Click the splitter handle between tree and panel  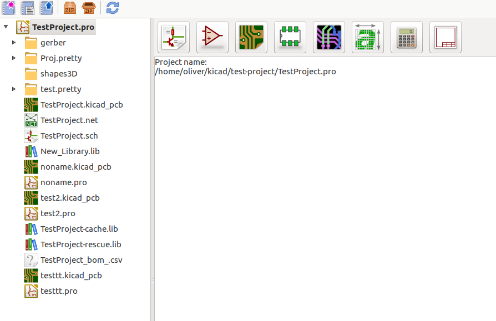pyautogui.click(x=153, y=280)
